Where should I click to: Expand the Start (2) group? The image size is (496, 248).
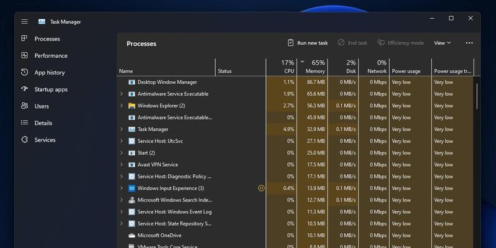[x=121, y=153]
